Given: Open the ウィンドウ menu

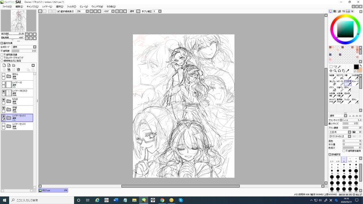Looking at the screenshot, I should point(97,6).
